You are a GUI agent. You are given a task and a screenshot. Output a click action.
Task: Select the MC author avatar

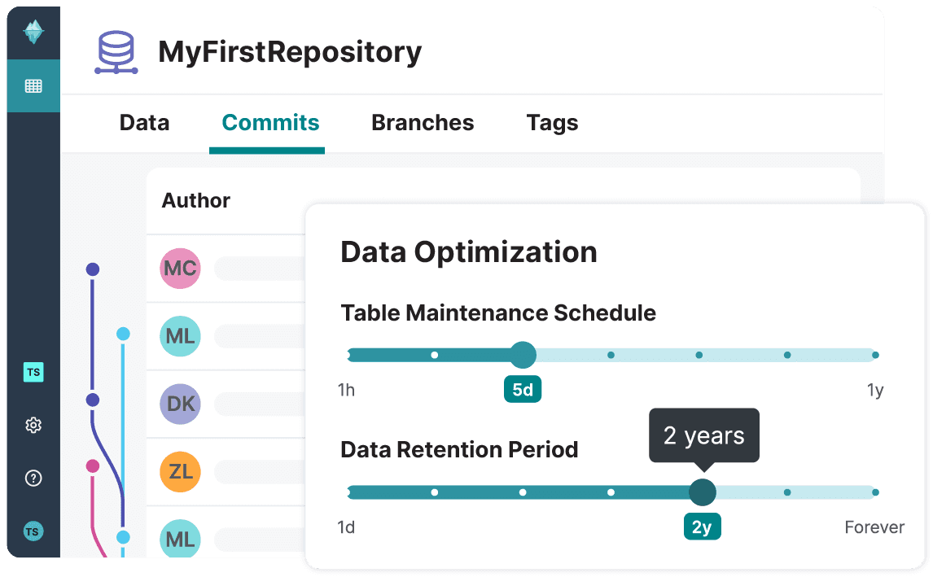tap(180, 269)
